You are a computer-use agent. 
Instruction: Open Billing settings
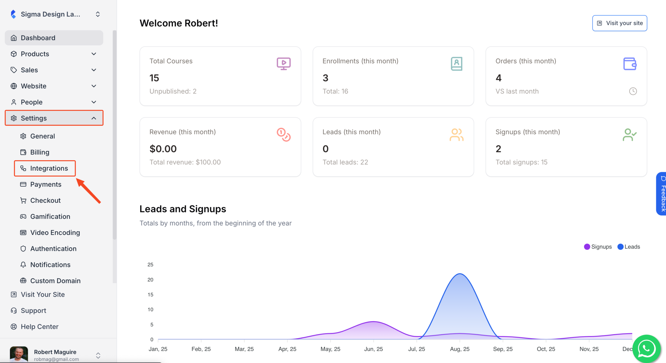tap(40, 152)
